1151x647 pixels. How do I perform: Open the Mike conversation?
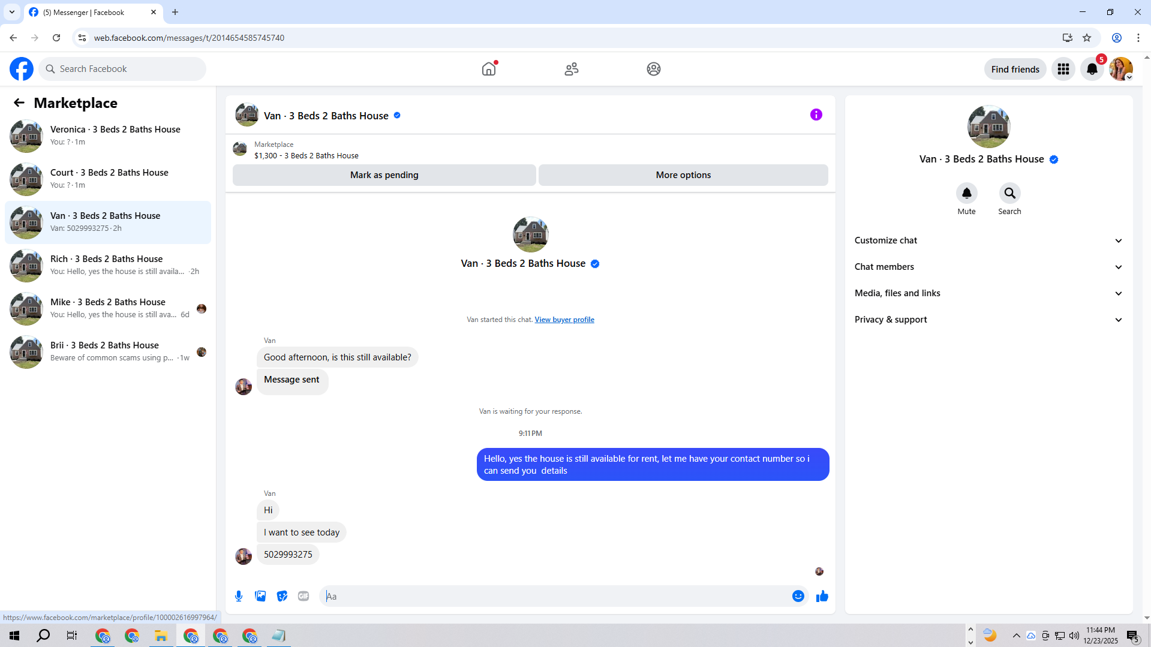[108, 308]
